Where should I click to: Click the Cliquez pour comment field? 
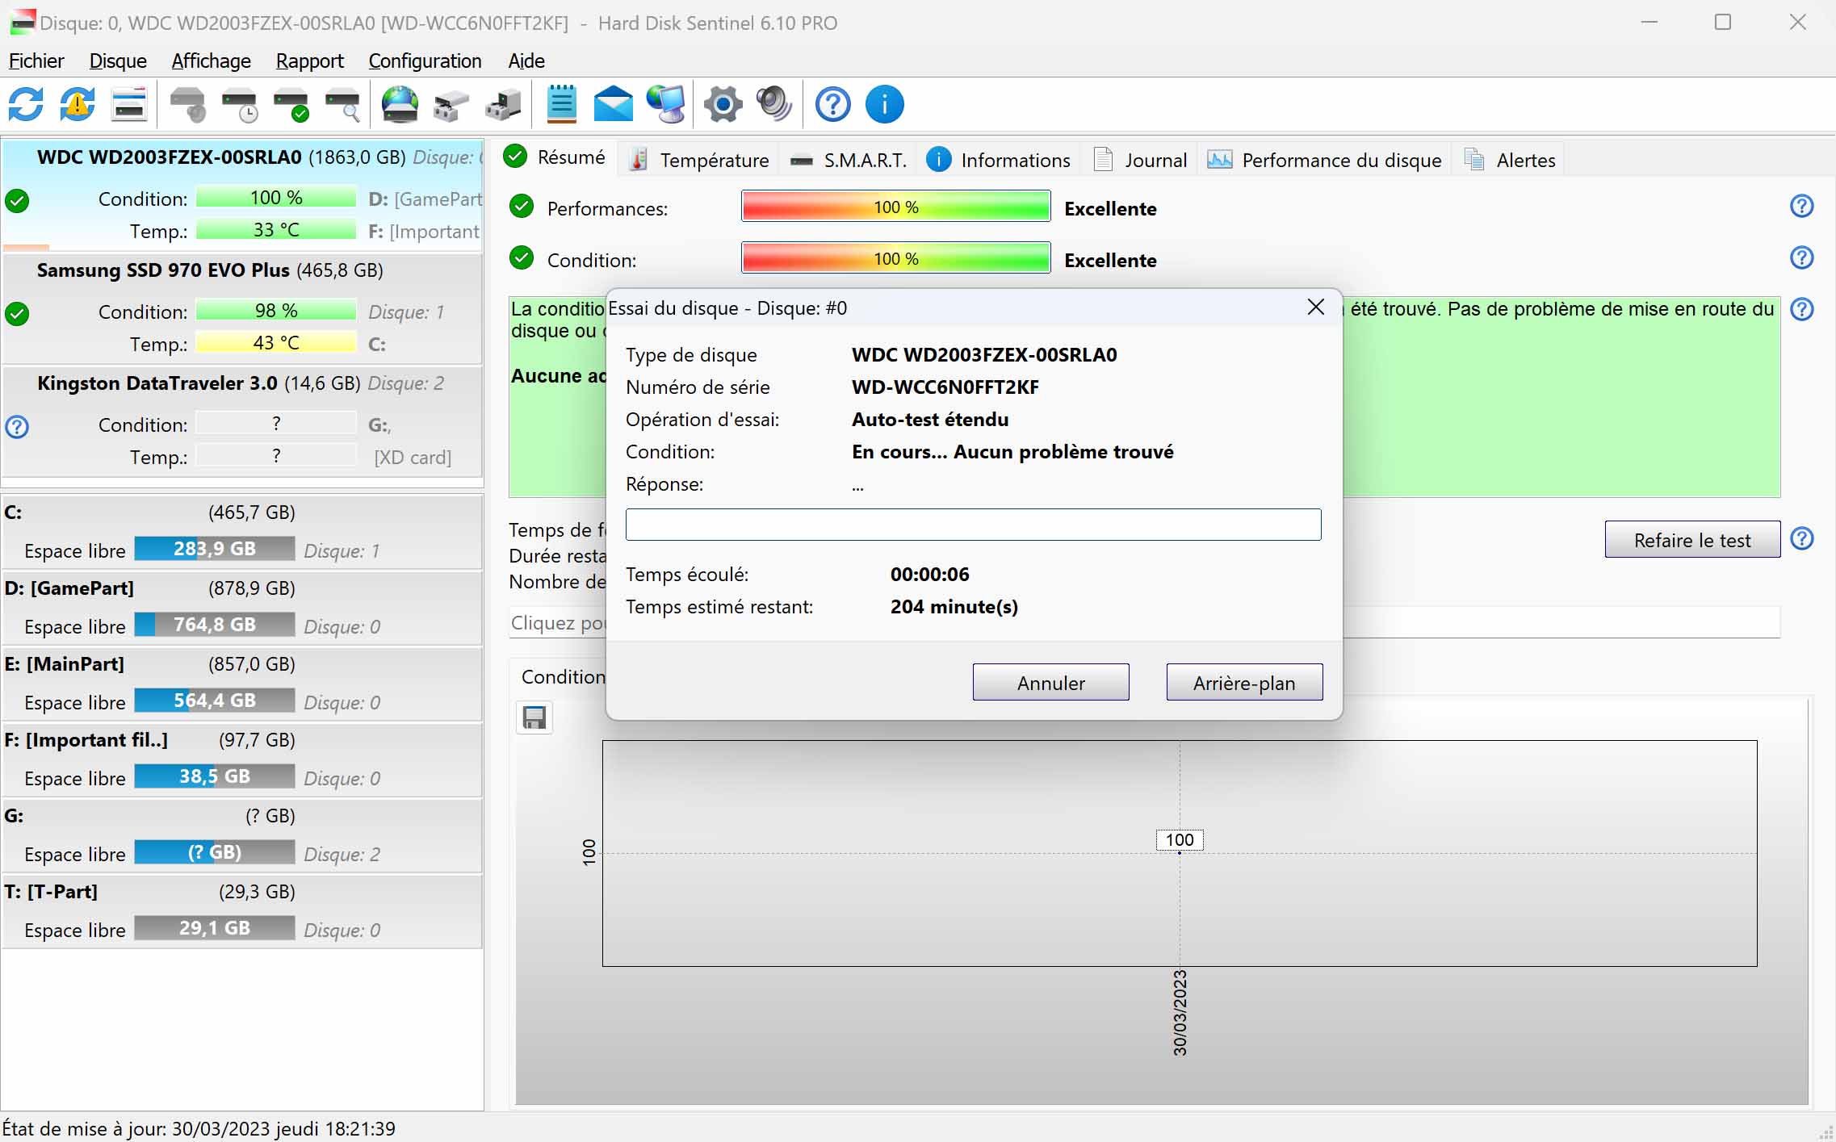[1145, 623]
